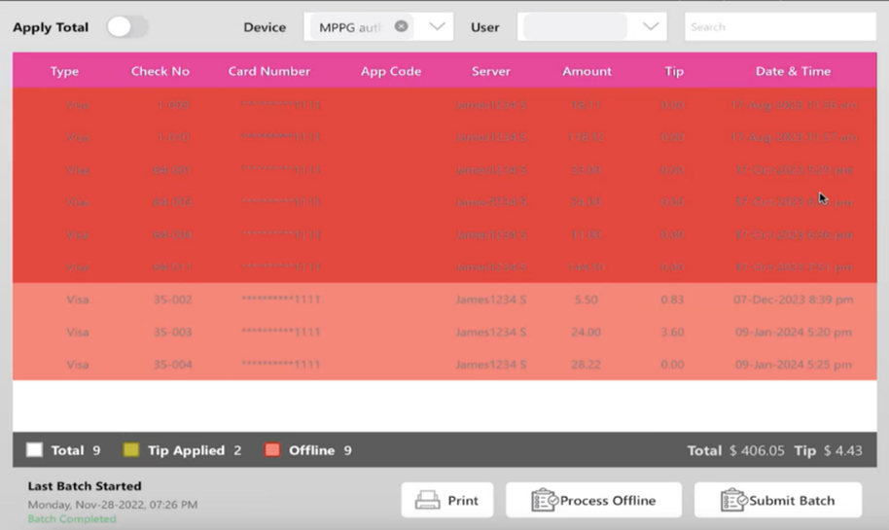Click the Process Offline clipboard icon
889x530 pixels.
[x=544, y=501]
